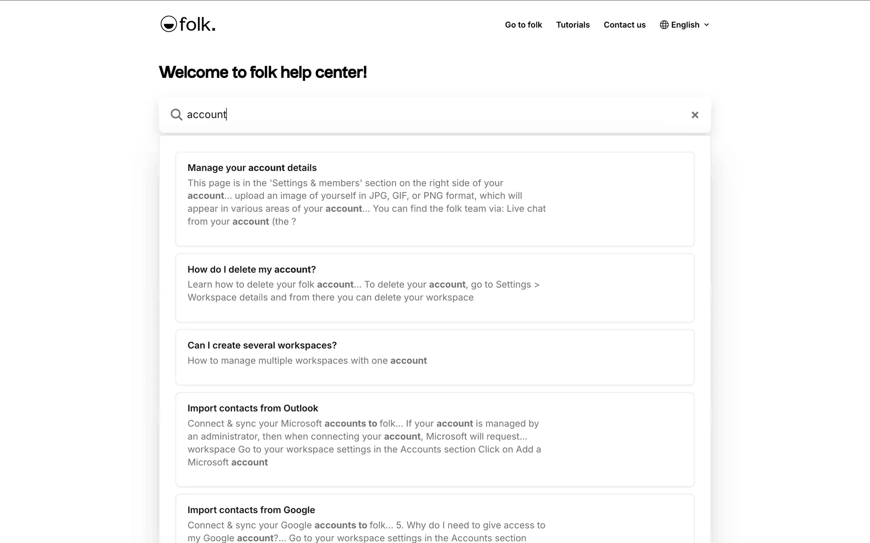The image size is (870, 543).
Task: Expand the English language chevron
Action: (x=706, y=25)
